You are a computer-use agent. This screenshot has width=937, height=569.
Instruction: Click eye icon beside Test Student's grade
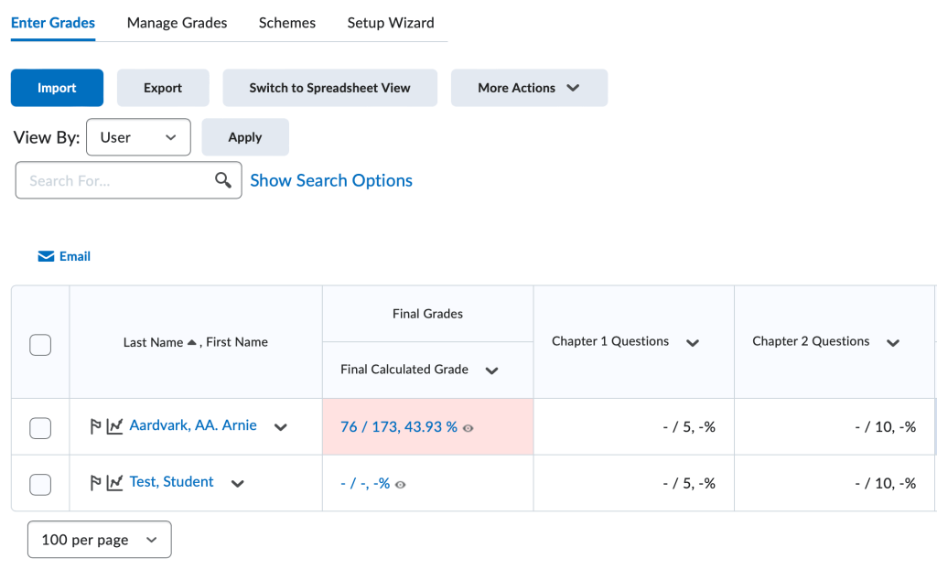coord(401,484)
